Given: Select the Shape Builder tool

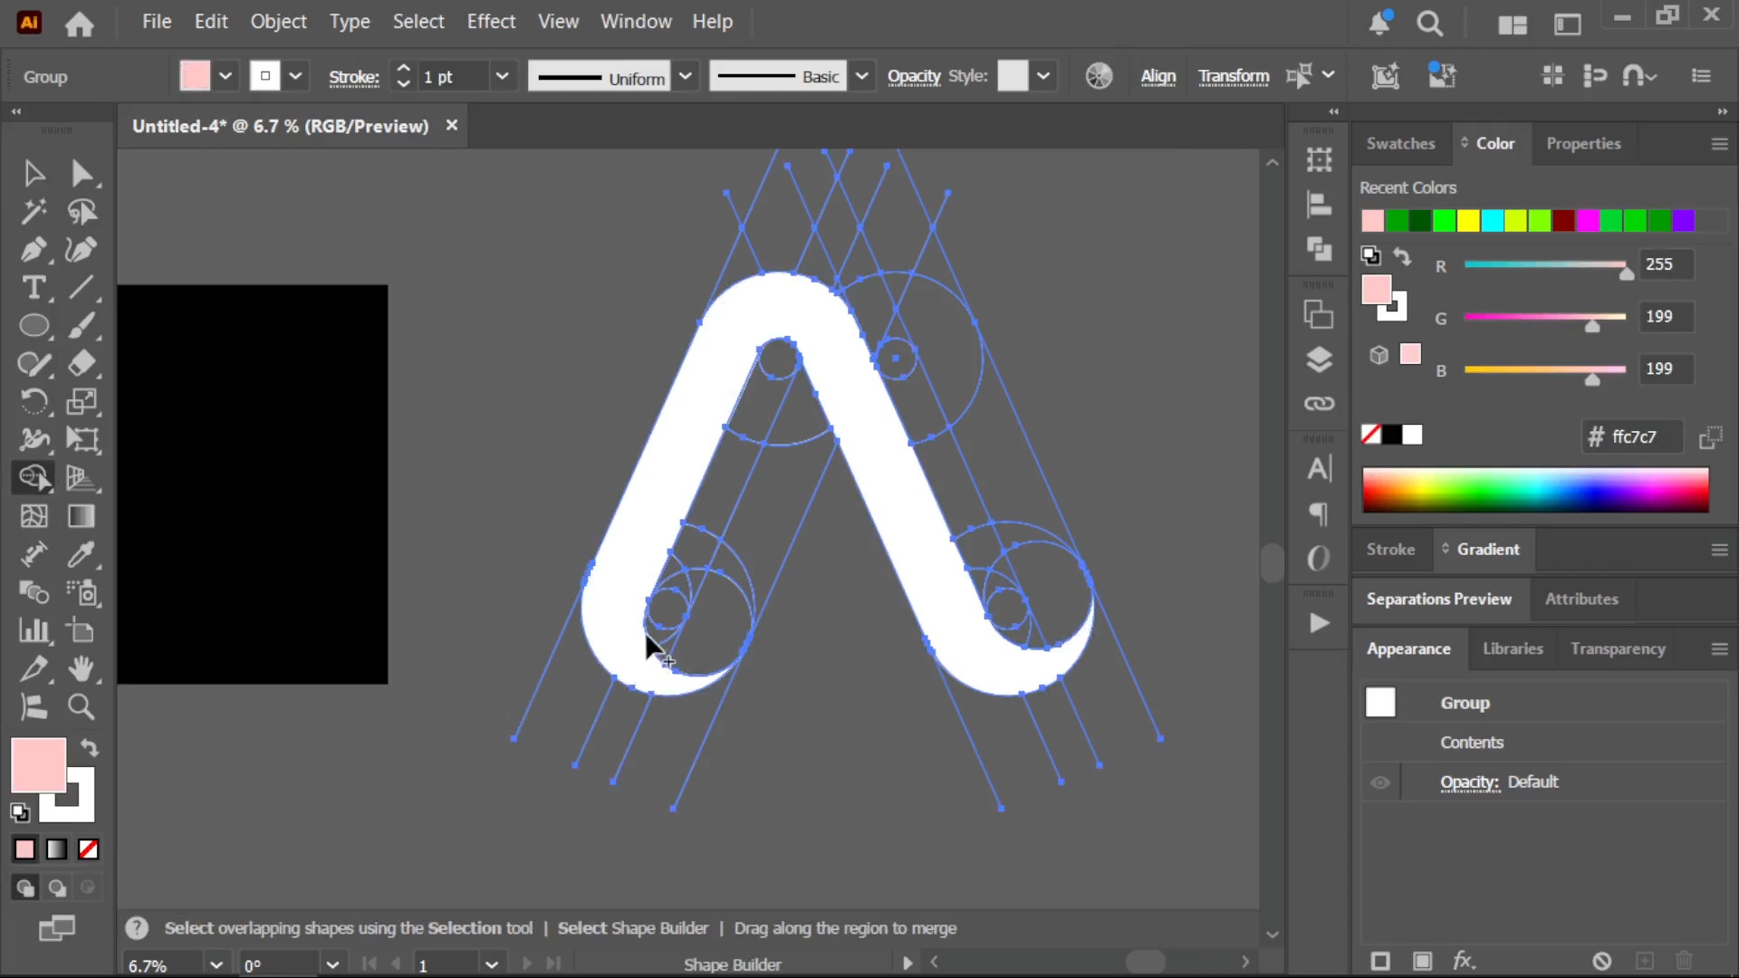Looking at the screenshot, I should [x=34, y=478].
